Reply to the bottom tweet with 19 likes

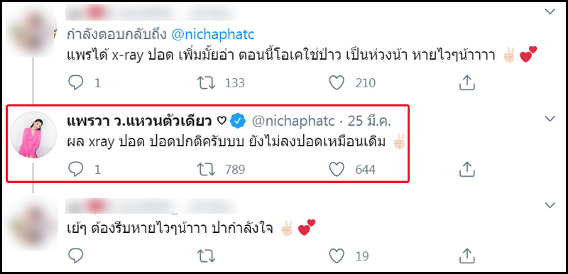coord(76,256)
